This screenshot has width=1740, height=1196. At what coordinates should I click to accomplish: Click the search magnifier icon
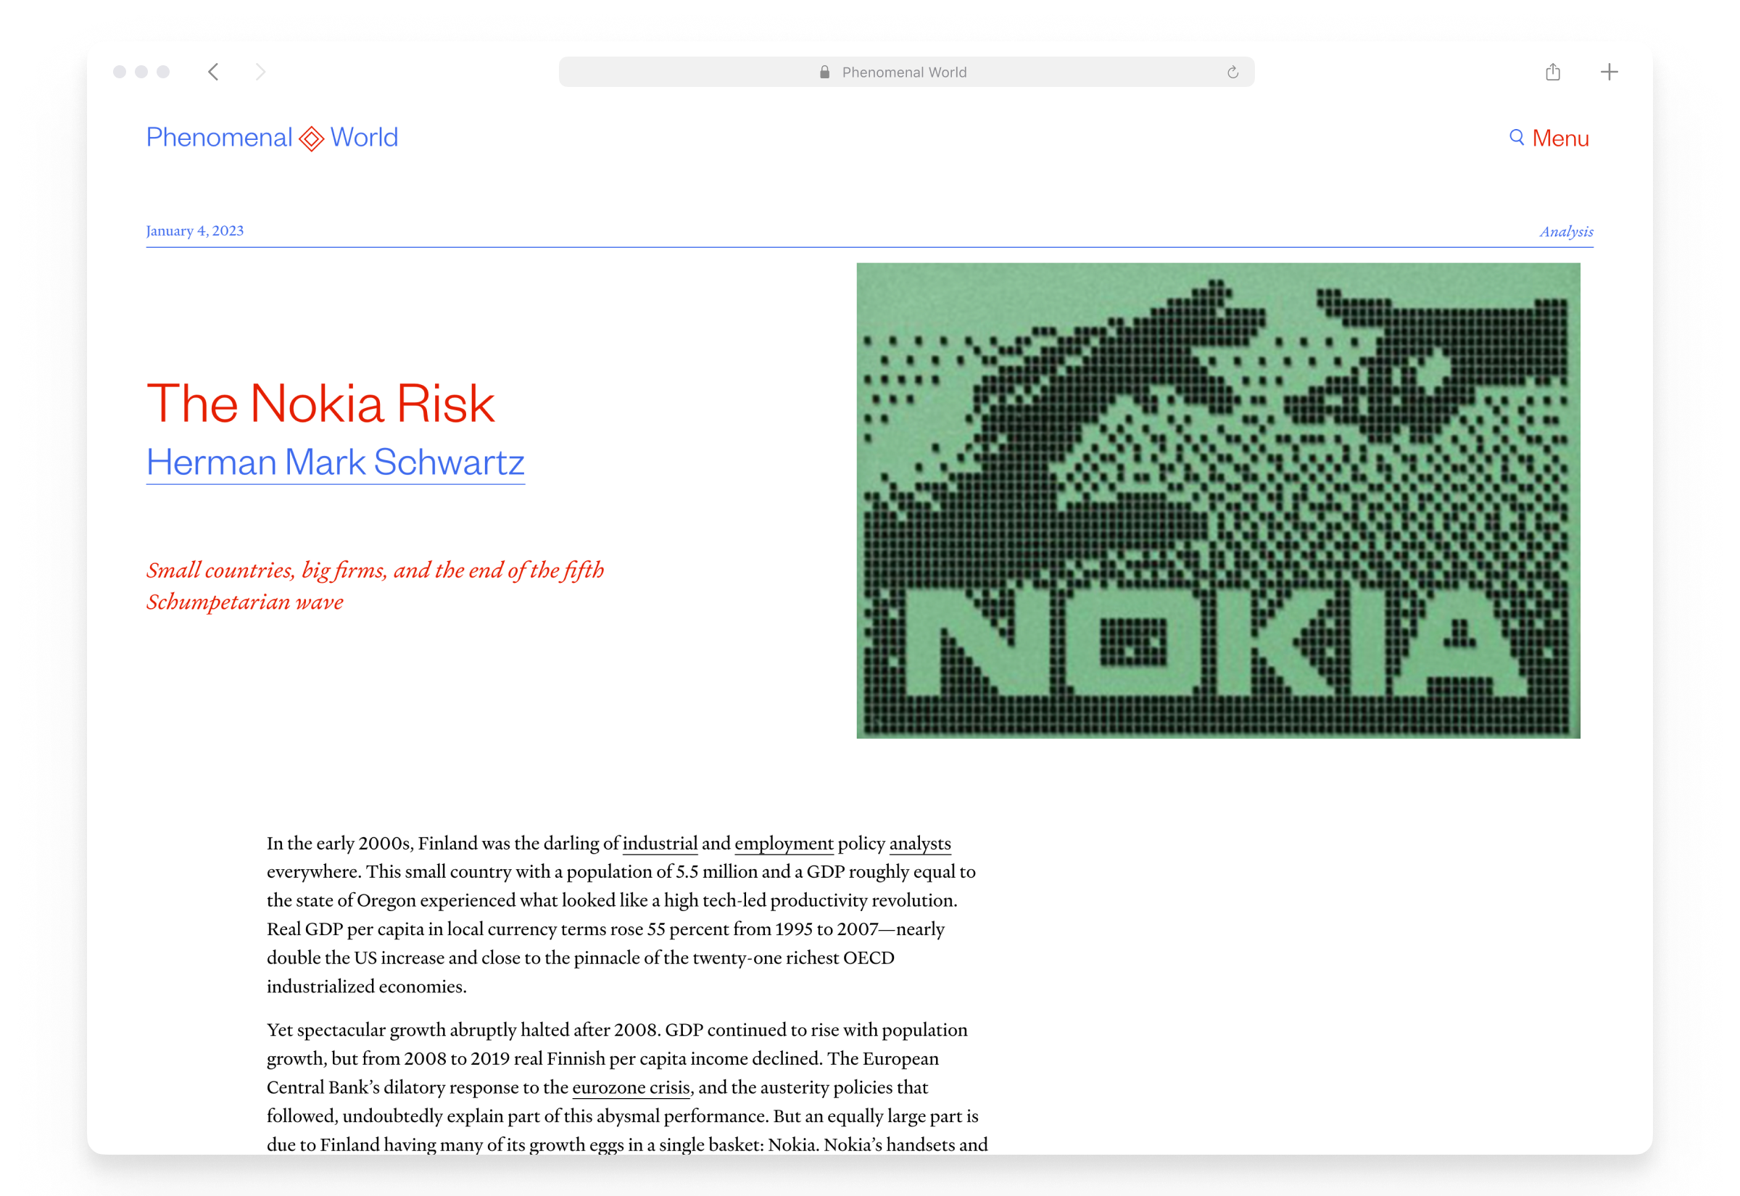click(1517, 137)
